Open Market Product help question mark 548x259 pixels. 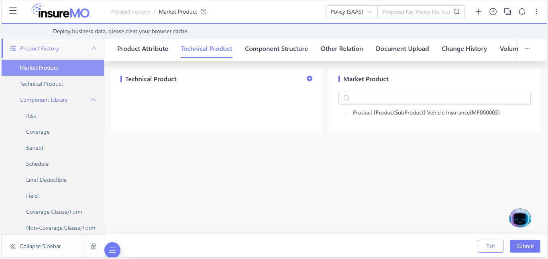click(x=204, y=12)
